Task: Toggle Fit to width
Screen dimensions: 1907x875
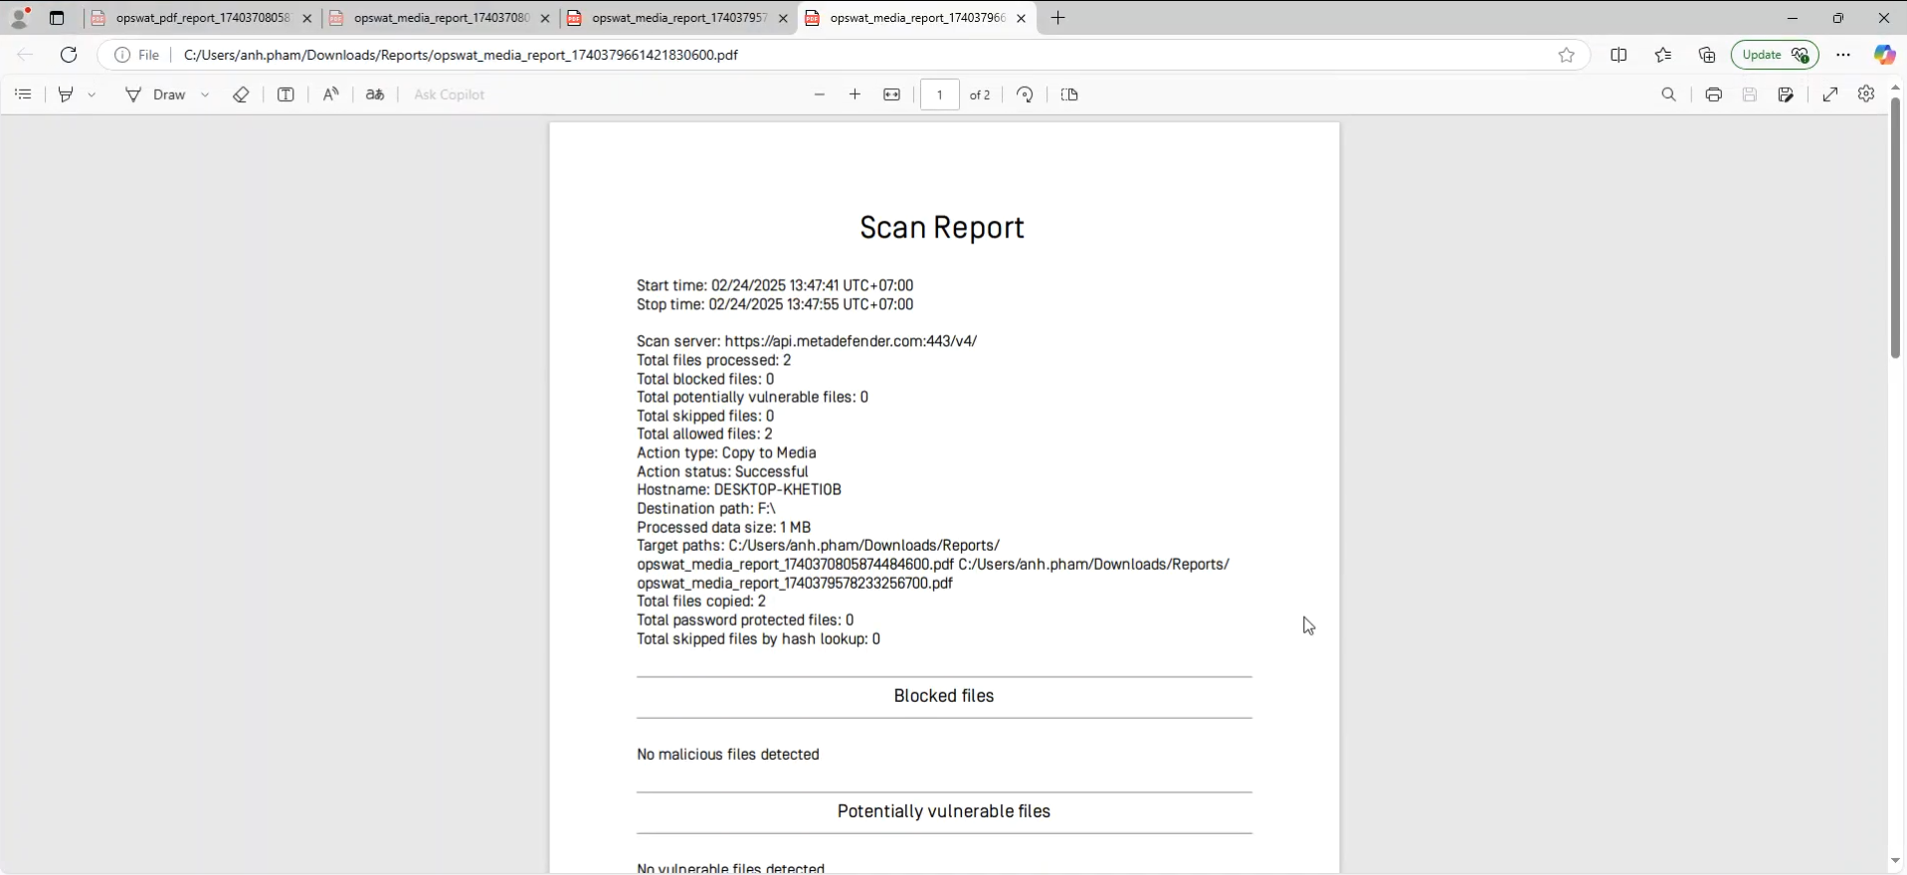Action: 892,94
